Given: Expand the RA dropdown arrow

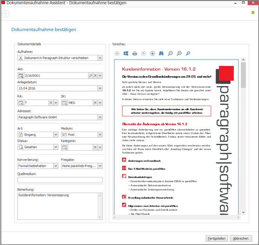Looking at the screenshot, I should [55, 103].
